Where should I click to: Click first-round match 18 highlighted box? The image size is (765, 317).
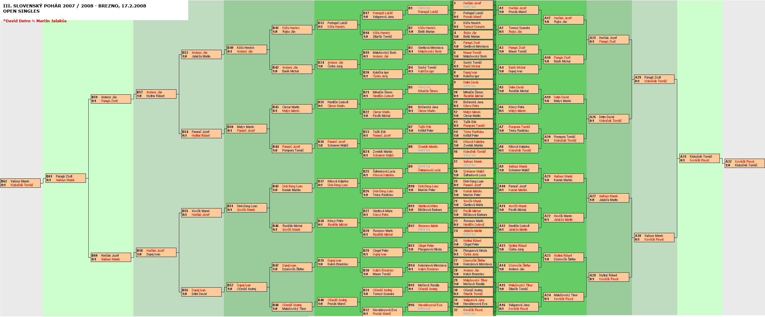pyautogui.click(x=473, y=173)
